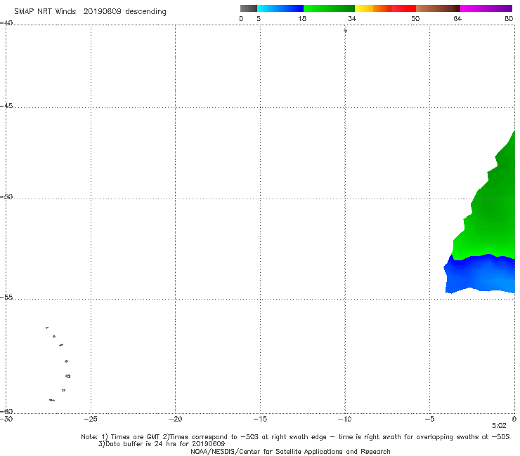Click the cyan-blue segment of the wind color bar
This screenshot has width=520, height=456.
(x=280, y=8)
